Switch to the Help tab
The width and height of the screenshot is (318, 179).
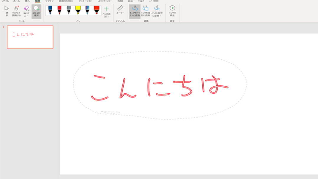pyautogui.click(x=141, y=1)
